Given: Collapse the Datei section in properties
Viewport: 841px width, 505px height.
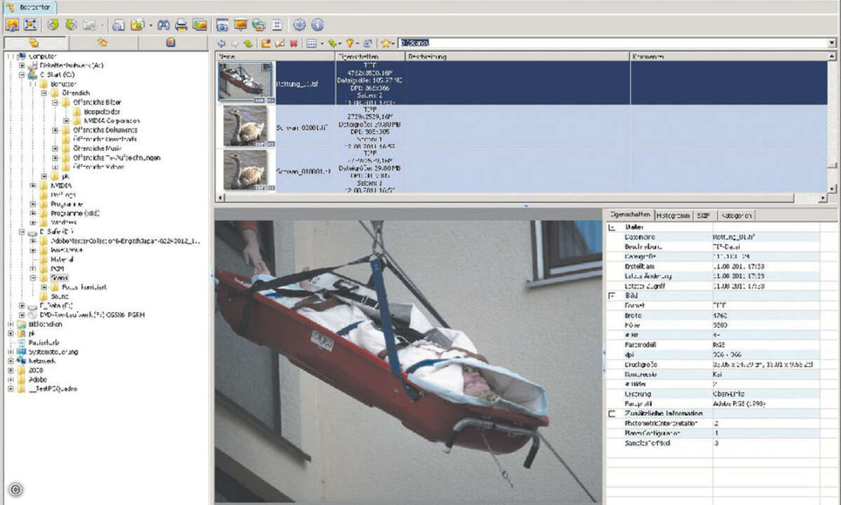Looking at the screenshot, I should tap(612, 227).
